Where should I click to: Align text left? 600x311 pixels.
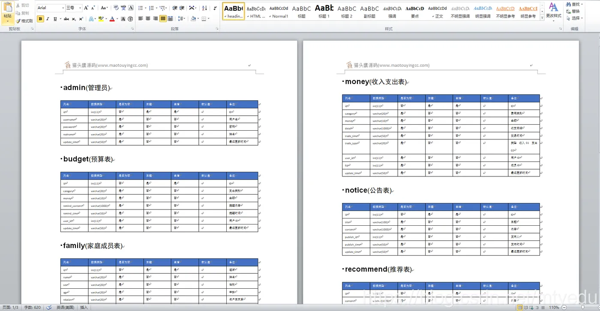(141, 19)
